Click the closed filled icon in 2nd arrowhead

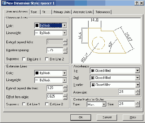click(x=93, y=78)
